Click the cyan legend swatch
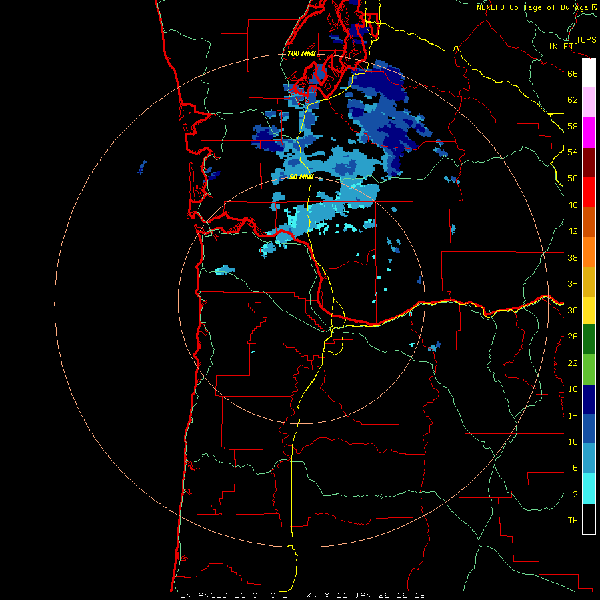The image size is (600, 600). click(x=589, y=489)
